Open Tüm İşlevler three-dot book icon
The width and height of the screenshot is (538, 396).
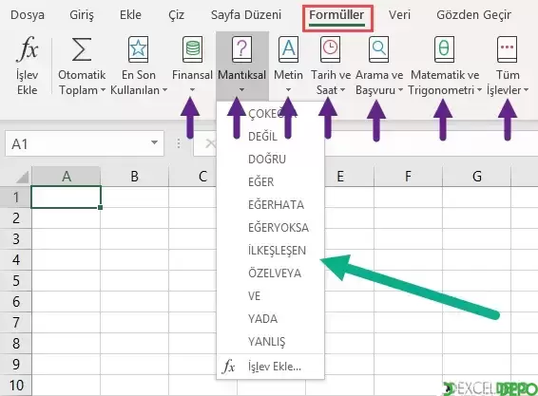tap(508, 49)
